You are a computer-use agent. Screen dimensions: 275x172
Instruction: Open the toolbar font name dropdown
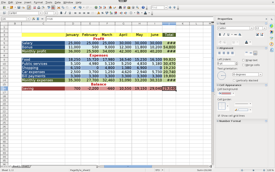(x=40, y=13)
